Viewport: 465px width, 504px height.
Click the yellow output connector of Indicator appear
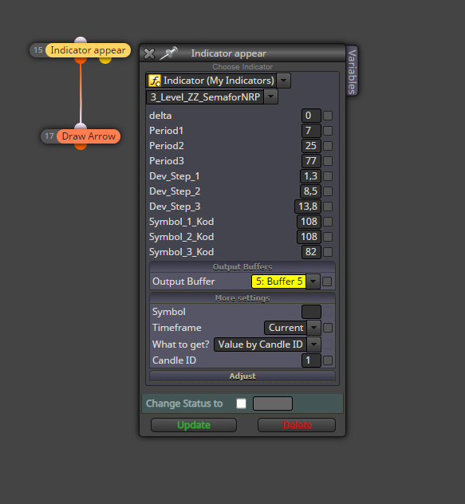point(105,60)
